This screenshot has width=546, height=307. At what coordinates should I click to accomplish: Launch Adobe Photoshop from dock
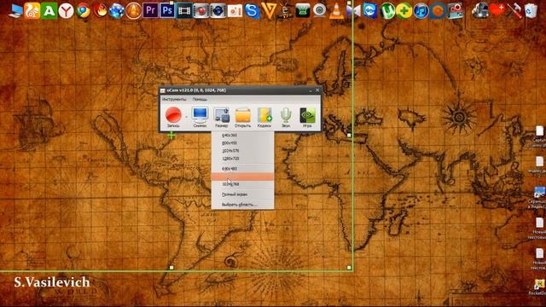167,10
